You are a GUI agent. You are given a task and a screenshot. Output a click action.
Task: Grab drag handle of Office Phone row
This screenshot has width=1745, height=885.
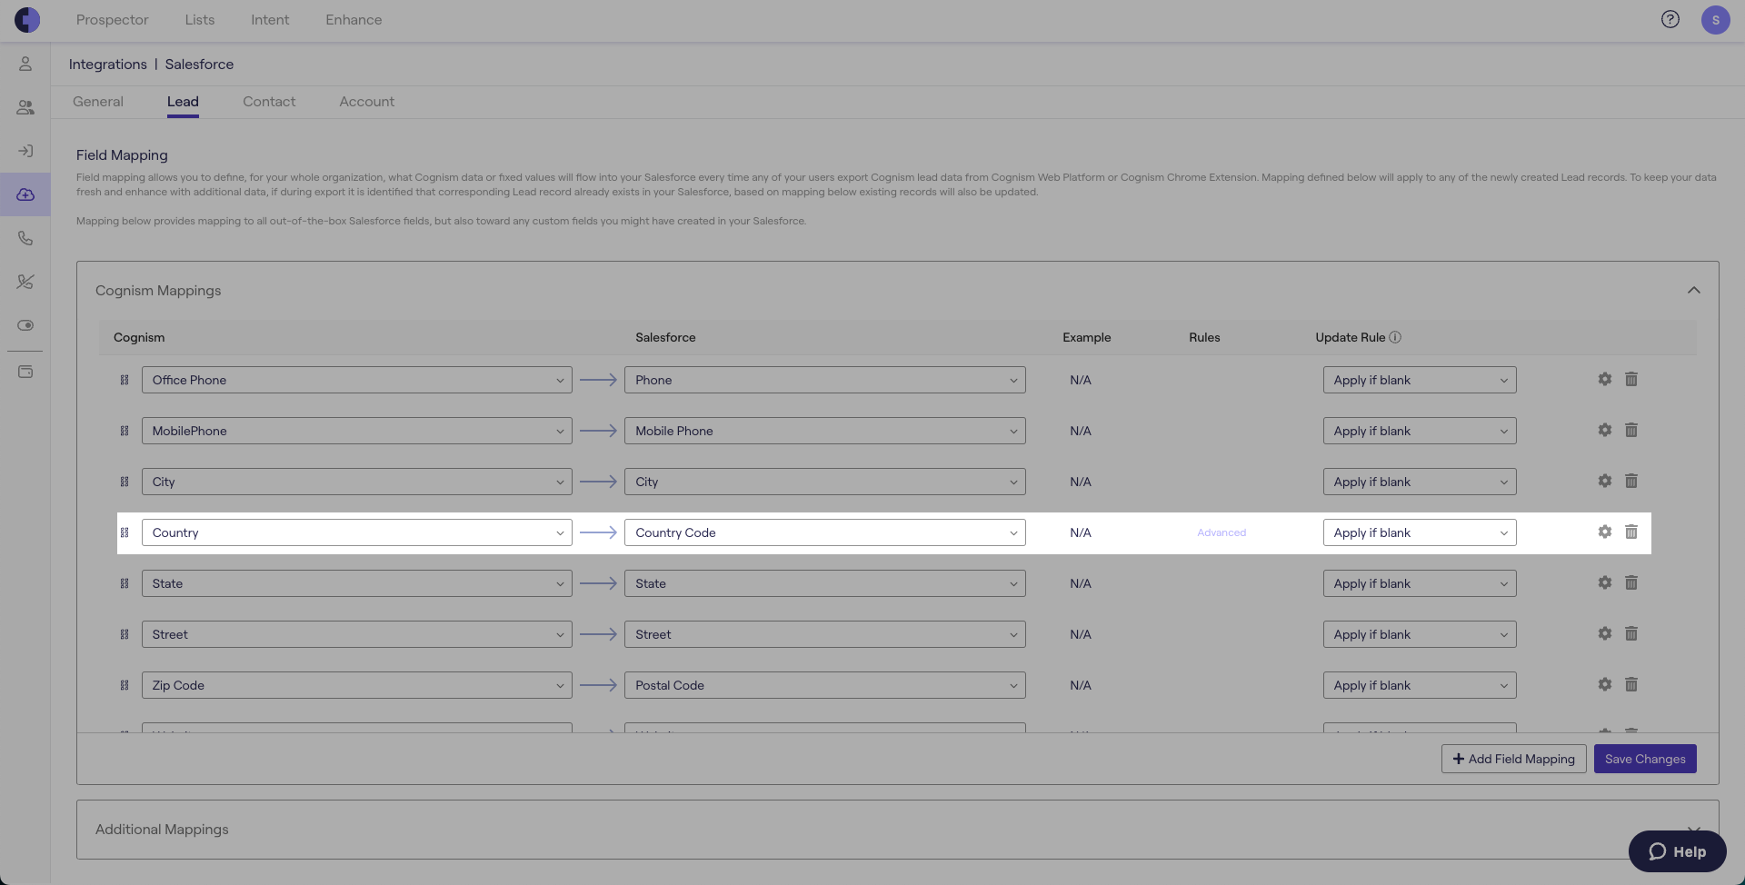click(125, 380)
